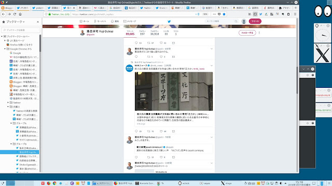This screenshot has width=332, height=186.
Task: Open the ホーム navigation item
Action: tap(84, 21)
